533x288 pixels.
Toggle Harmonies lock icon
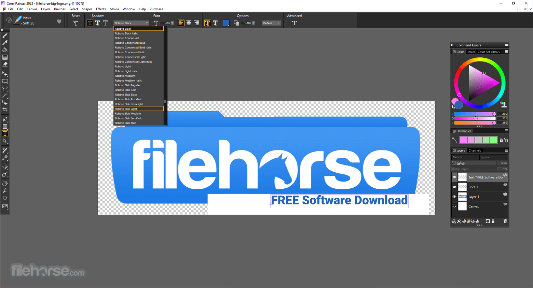coord(501,140)
